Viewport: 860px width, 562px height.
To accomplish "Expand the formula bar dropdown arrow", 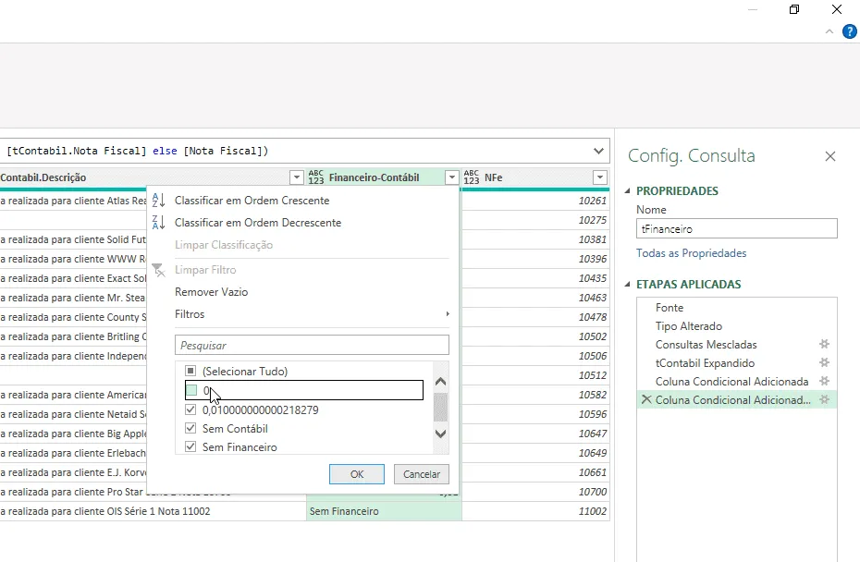I will coord(598,151).
